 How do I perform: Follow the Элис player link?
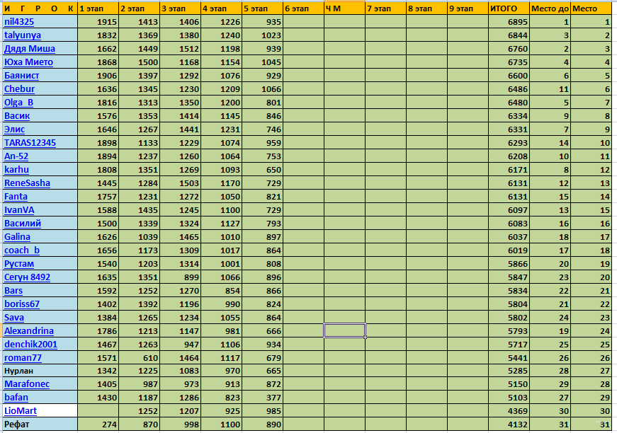coord(15,129)
